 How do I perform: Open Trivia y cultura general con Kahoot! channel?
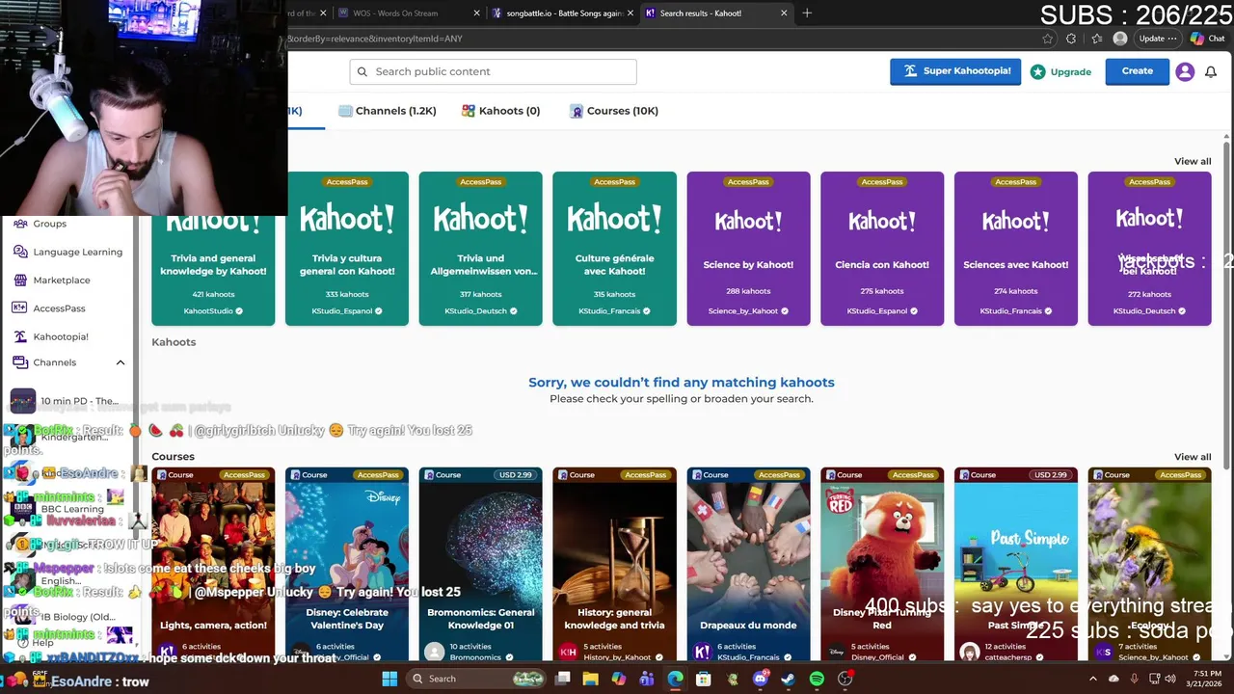[x=347, y=249]
